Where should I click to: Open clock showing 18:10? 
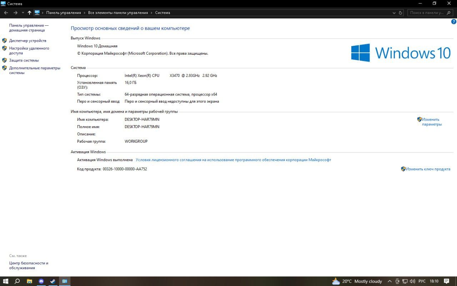tap(435, 281)
